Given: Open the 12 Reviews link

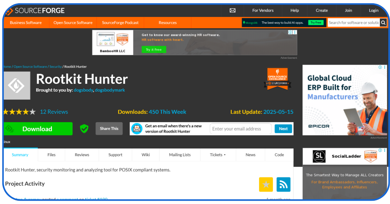Looking at the screenshot, I should point(54,112).
